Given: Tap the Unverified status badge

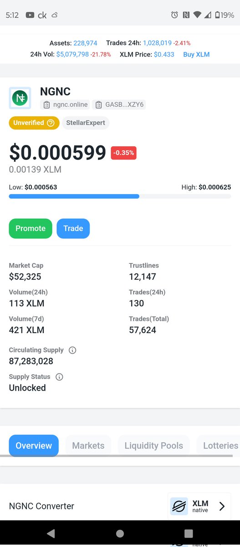Looking at the screenshot, I should tap(34, 123).
